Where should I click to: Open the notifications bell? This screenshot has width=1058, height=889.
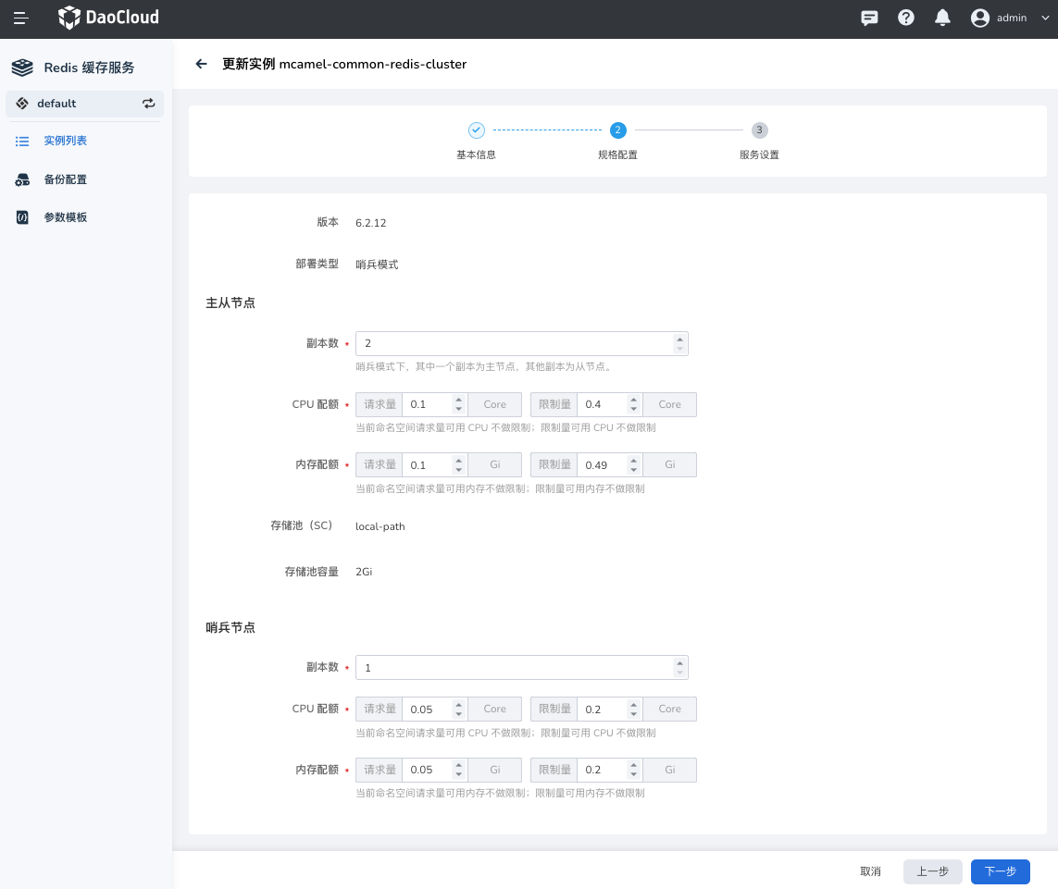pyautogui.click(x=942, y=18)
